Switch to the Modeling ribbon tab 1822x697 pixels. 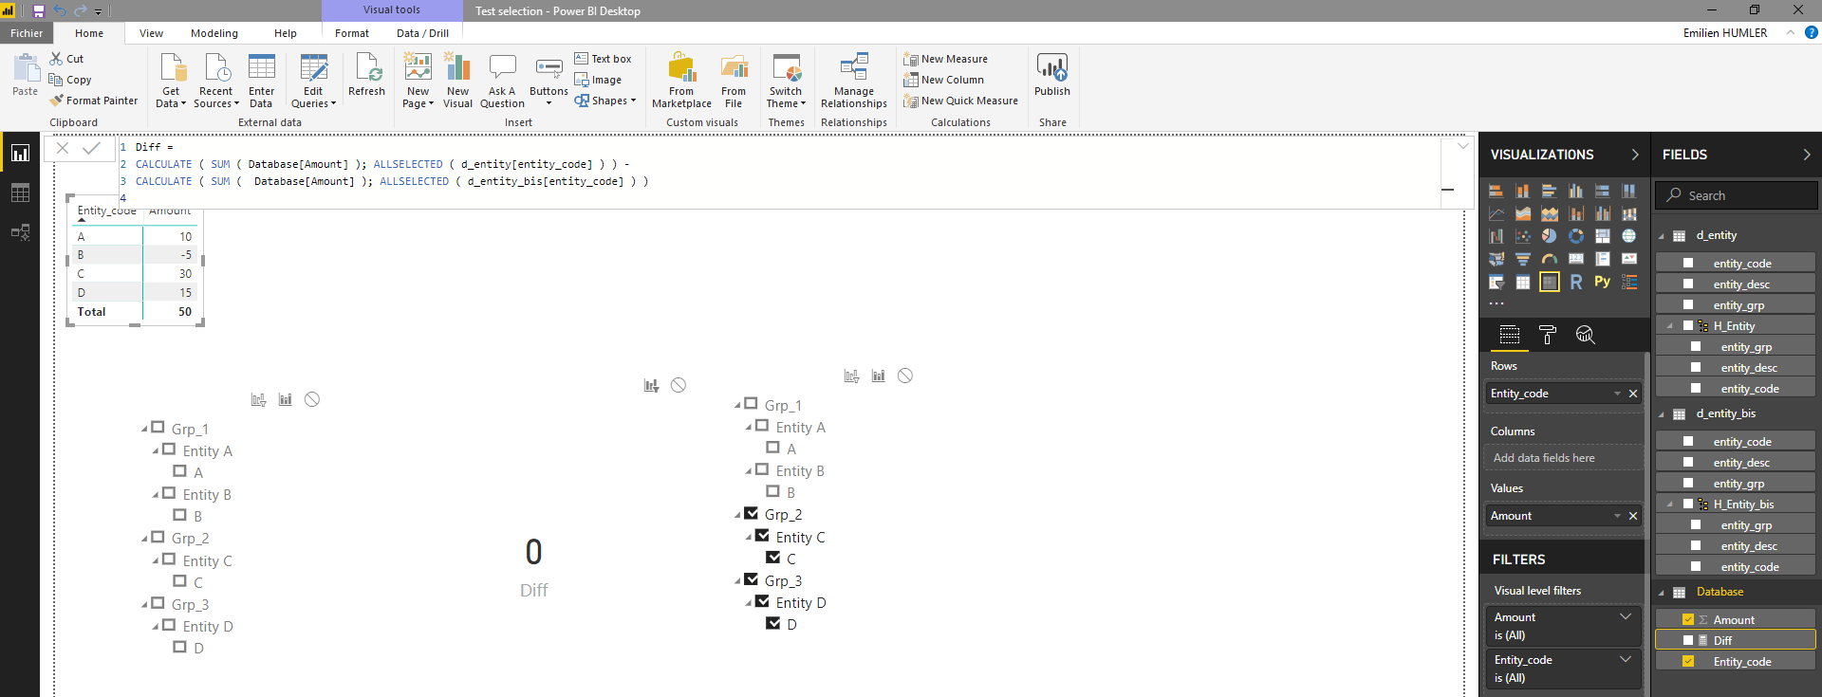(x=214, y=33)
